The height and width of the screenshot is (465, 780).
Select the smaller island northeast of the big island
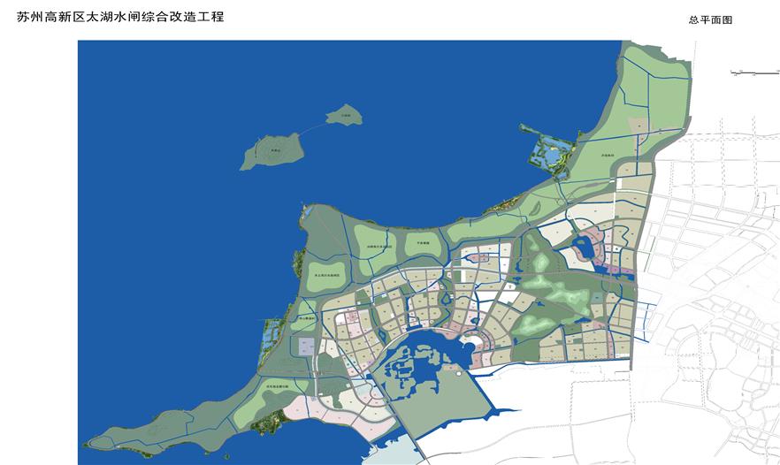click(343, 115)
